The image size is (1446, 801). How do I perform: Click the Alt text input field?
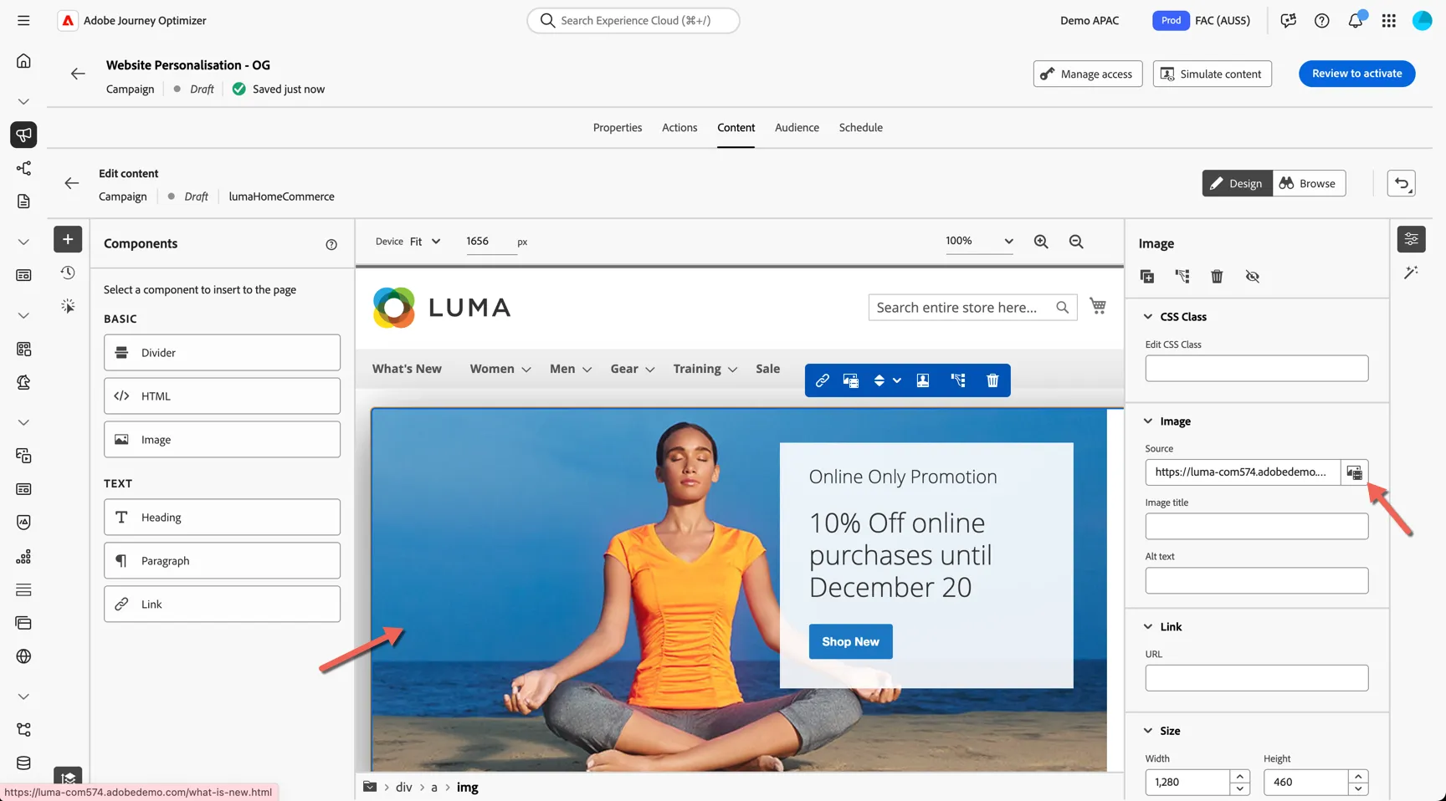[x=1256, y=580]
